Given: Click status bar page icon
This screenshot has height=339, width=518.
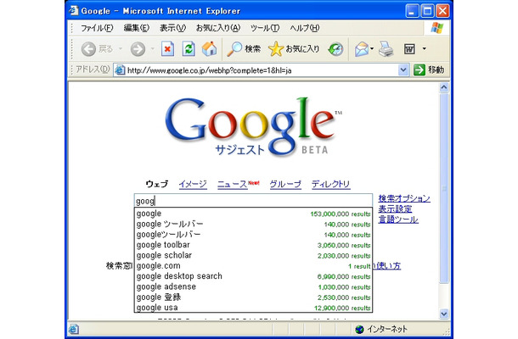Looking at the screenshot, I should pyautogui.click(x=73, y=329).
